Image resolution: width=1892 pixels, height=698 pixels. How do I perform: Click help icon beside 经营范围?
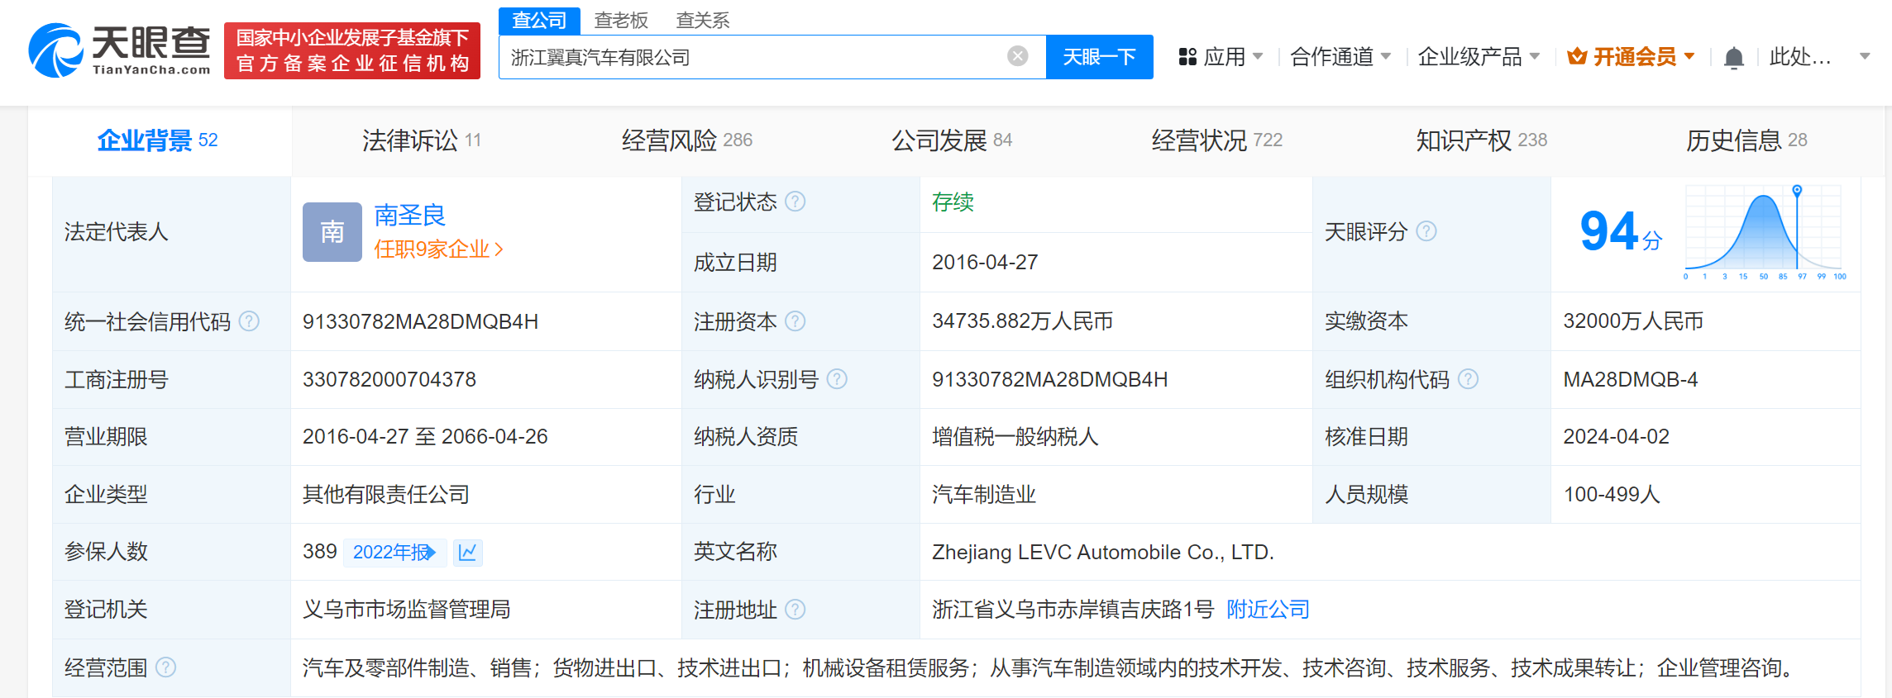click(165, 667)
